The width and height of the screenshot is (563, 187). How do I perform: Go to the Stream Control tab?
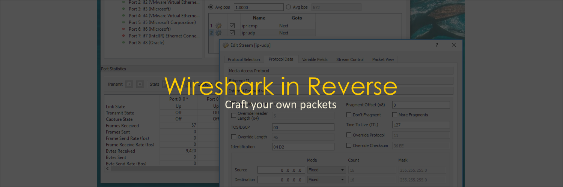(350, 59)
